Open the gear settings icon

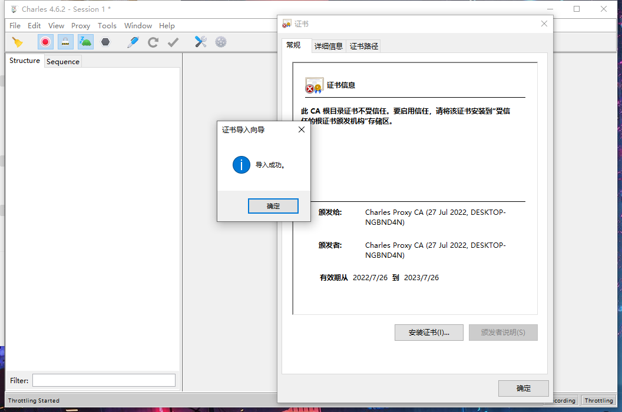221,42
